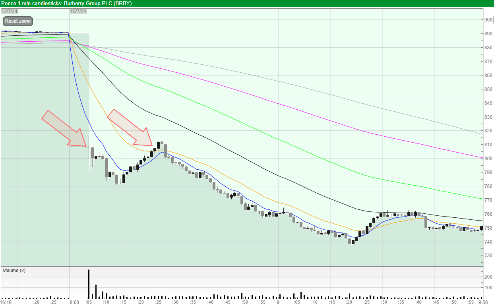
Task: Click the 880 price axis label
Action: click(x=488, y=48)
